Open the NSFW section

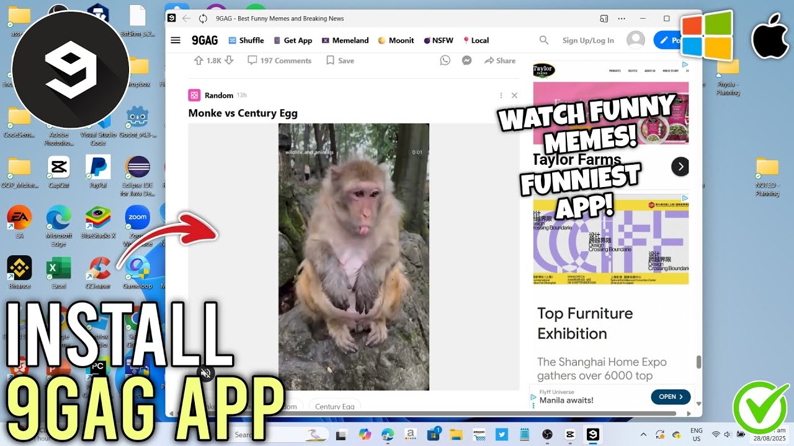click(438, 40)
